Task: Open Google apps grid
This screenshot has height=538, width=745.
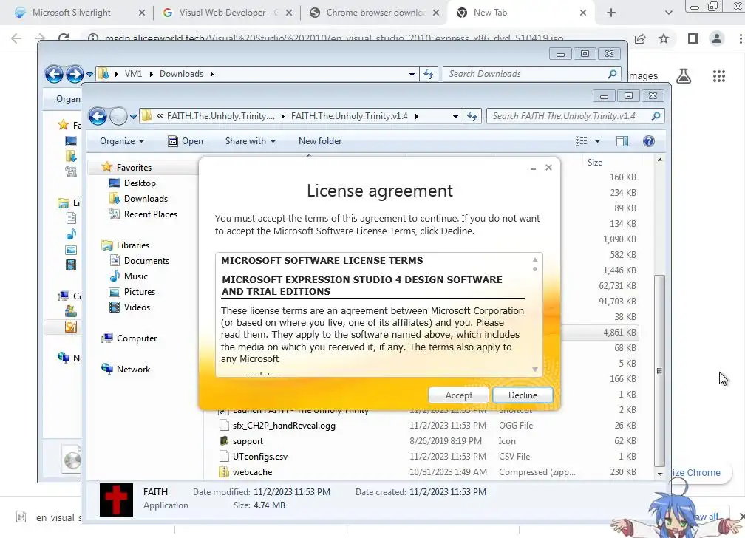Action: [719, 76]
